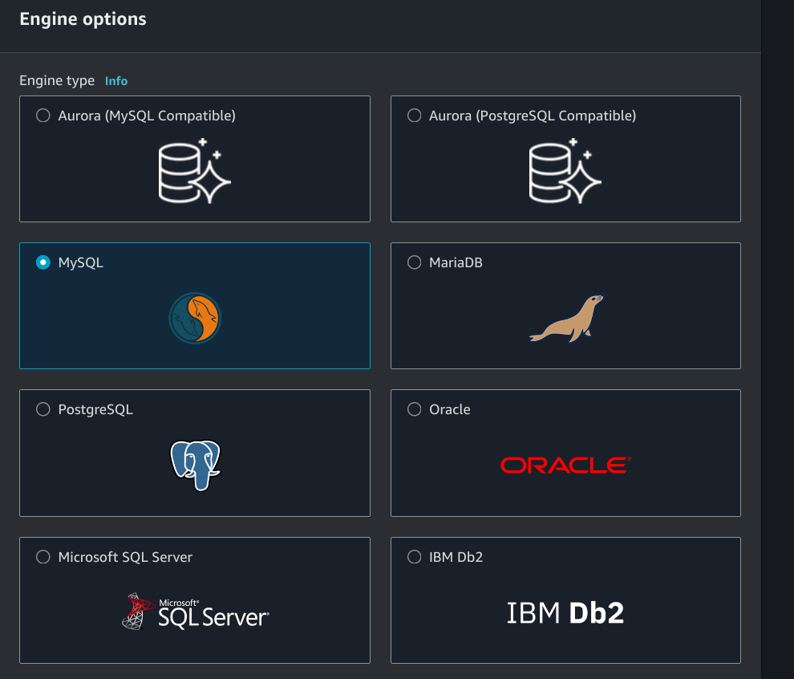Click the IBM Db2 logo

tap(565, 613)
